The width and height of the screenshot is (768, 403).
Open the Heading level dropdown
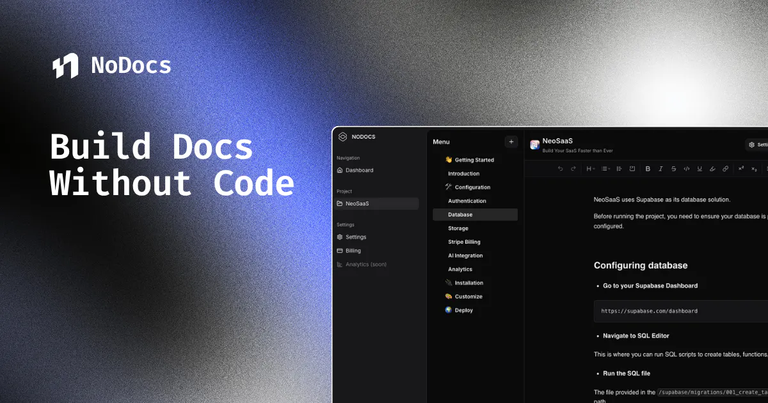click(x=591, y=169)
